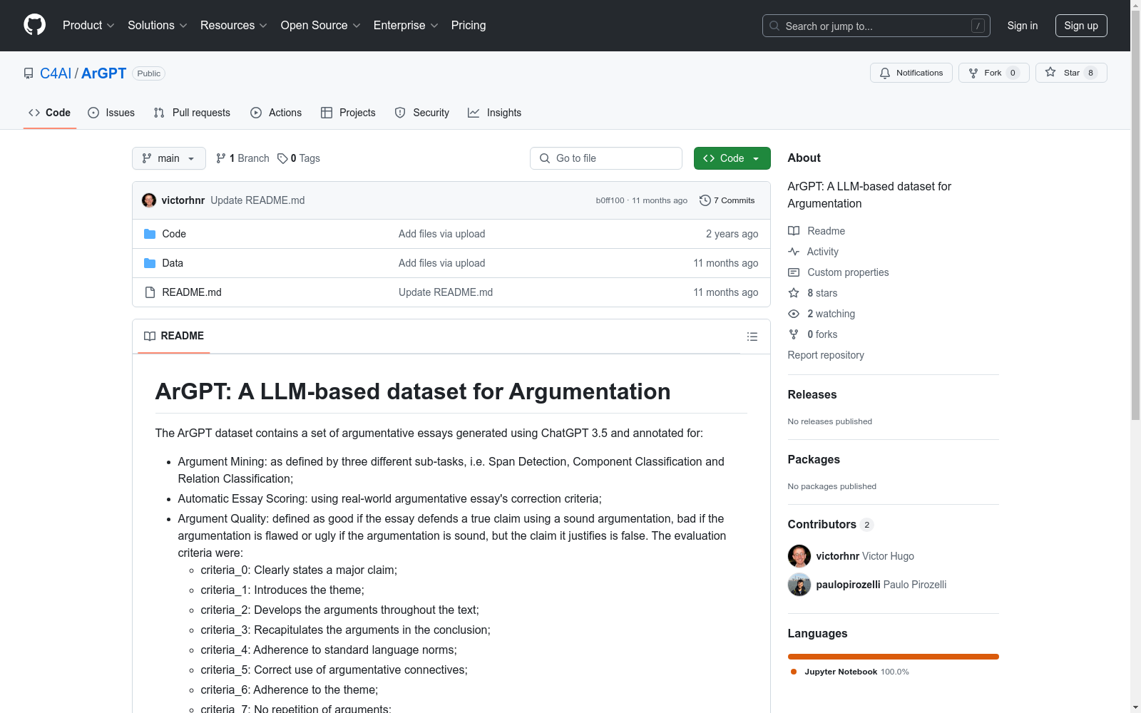Viewport: 1141px width, 713px height.
Task: Click the commit history clock icon
Action: tap(705, 200)
